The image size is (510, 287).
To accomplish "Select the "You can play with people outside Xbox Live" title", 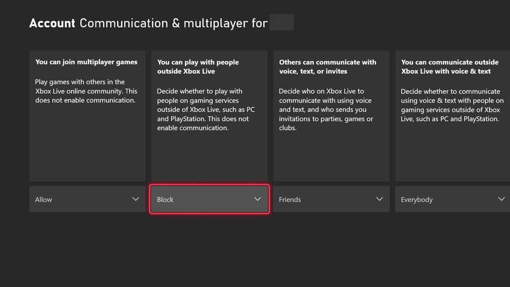I will (x=198, y=67).
